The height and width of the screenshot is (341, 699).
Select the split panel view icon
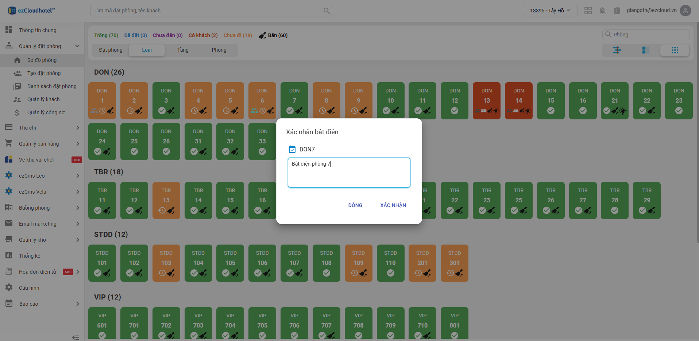tap(645, 50)
